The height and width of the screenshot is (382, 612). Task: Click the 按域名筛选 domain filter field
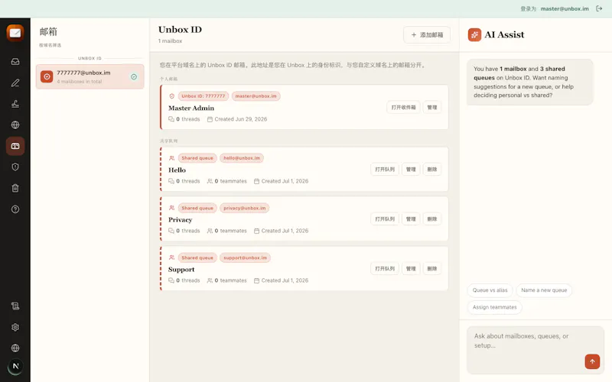pos(50,45)
